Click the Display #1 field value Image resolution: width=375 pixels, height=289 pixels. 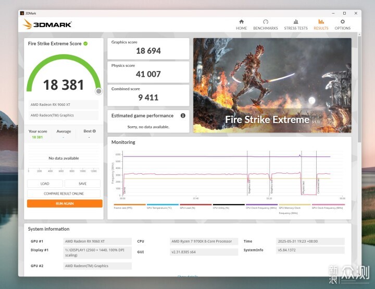tap(97, 252)
